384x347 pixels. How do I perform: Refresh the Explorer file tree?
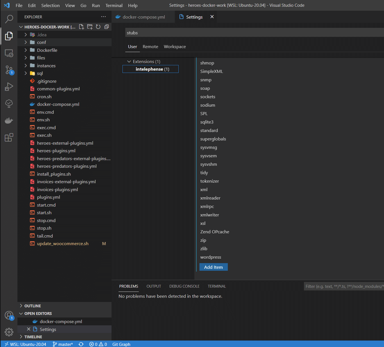click(x=98, y=27)
